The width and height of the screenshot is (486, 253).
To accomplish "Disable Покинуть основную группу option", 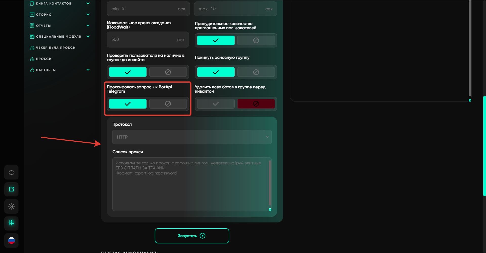I will point(256,72).
